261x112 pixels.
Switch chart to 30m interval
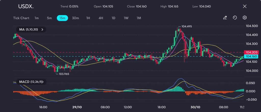75,18
